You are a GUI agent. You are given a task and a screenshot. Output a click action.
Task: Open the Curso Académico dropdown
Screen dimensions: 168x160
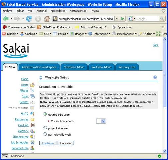(x=101, y=121)
